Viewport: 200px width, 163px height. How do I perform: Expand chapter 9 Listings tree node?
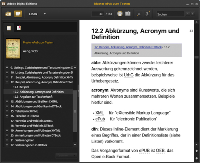click(x=7, y=67)
